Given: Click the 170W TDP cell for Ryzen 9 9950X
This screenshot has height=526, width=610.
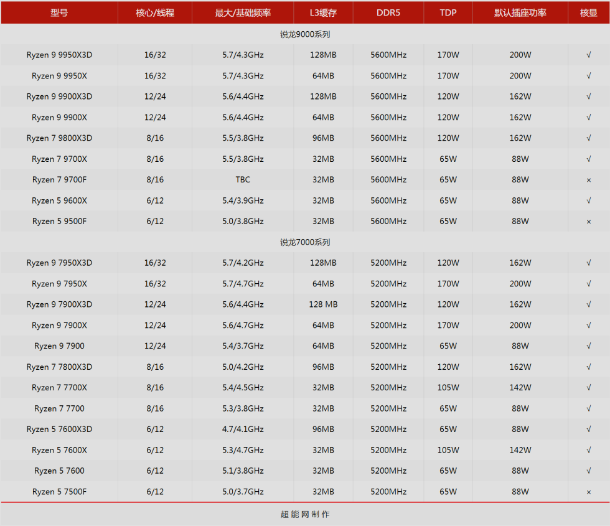Looking at the screenshot, I should pos(448,76).
